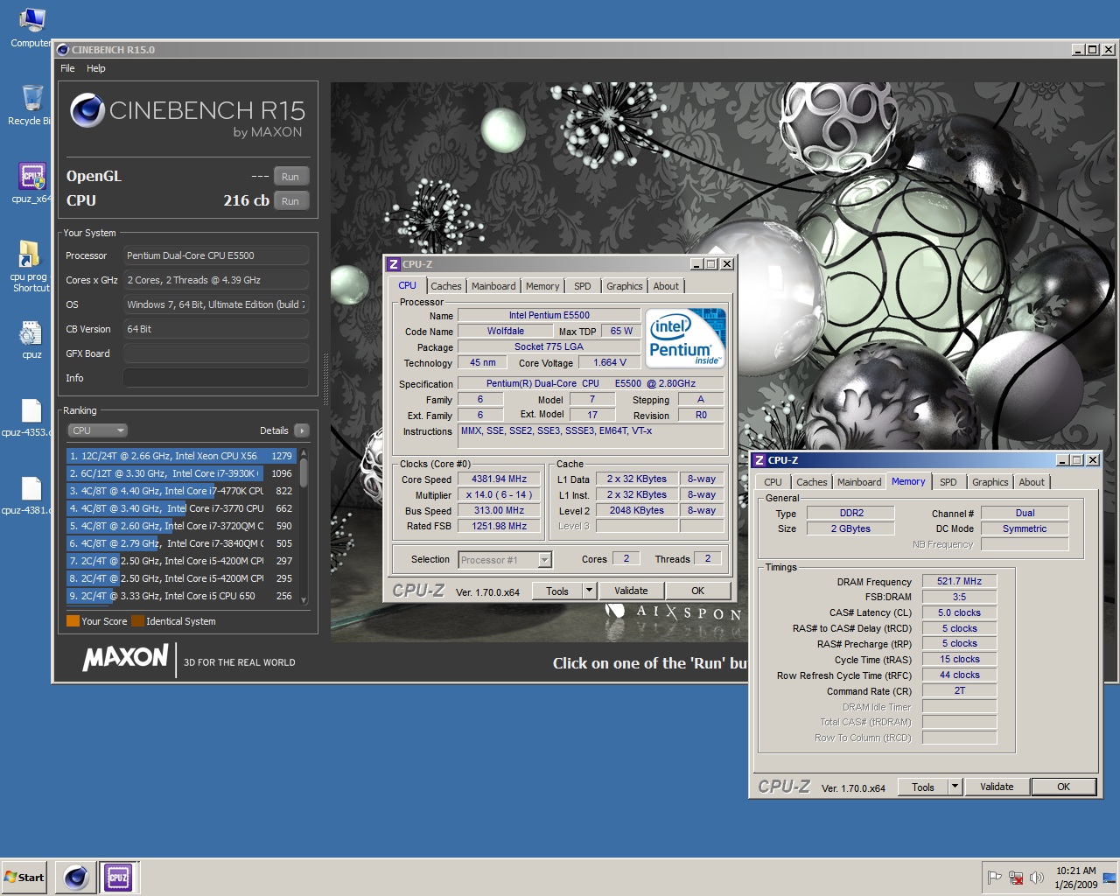Switch to Mainboard tab in CPU-Z CPU window
The image size is (1120, 896).
pos(493,286)
